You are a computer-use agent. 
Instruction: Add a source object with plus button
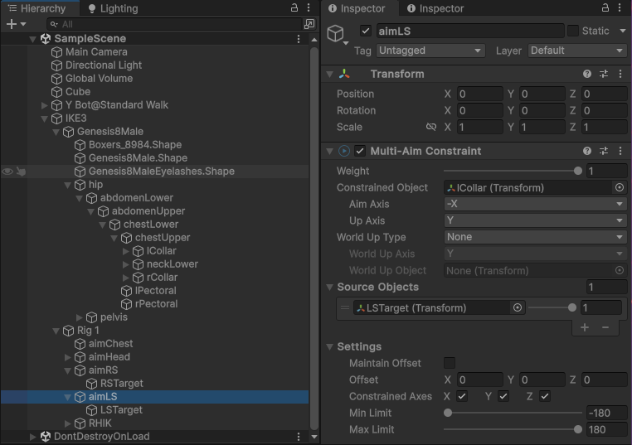click(585, 327)
